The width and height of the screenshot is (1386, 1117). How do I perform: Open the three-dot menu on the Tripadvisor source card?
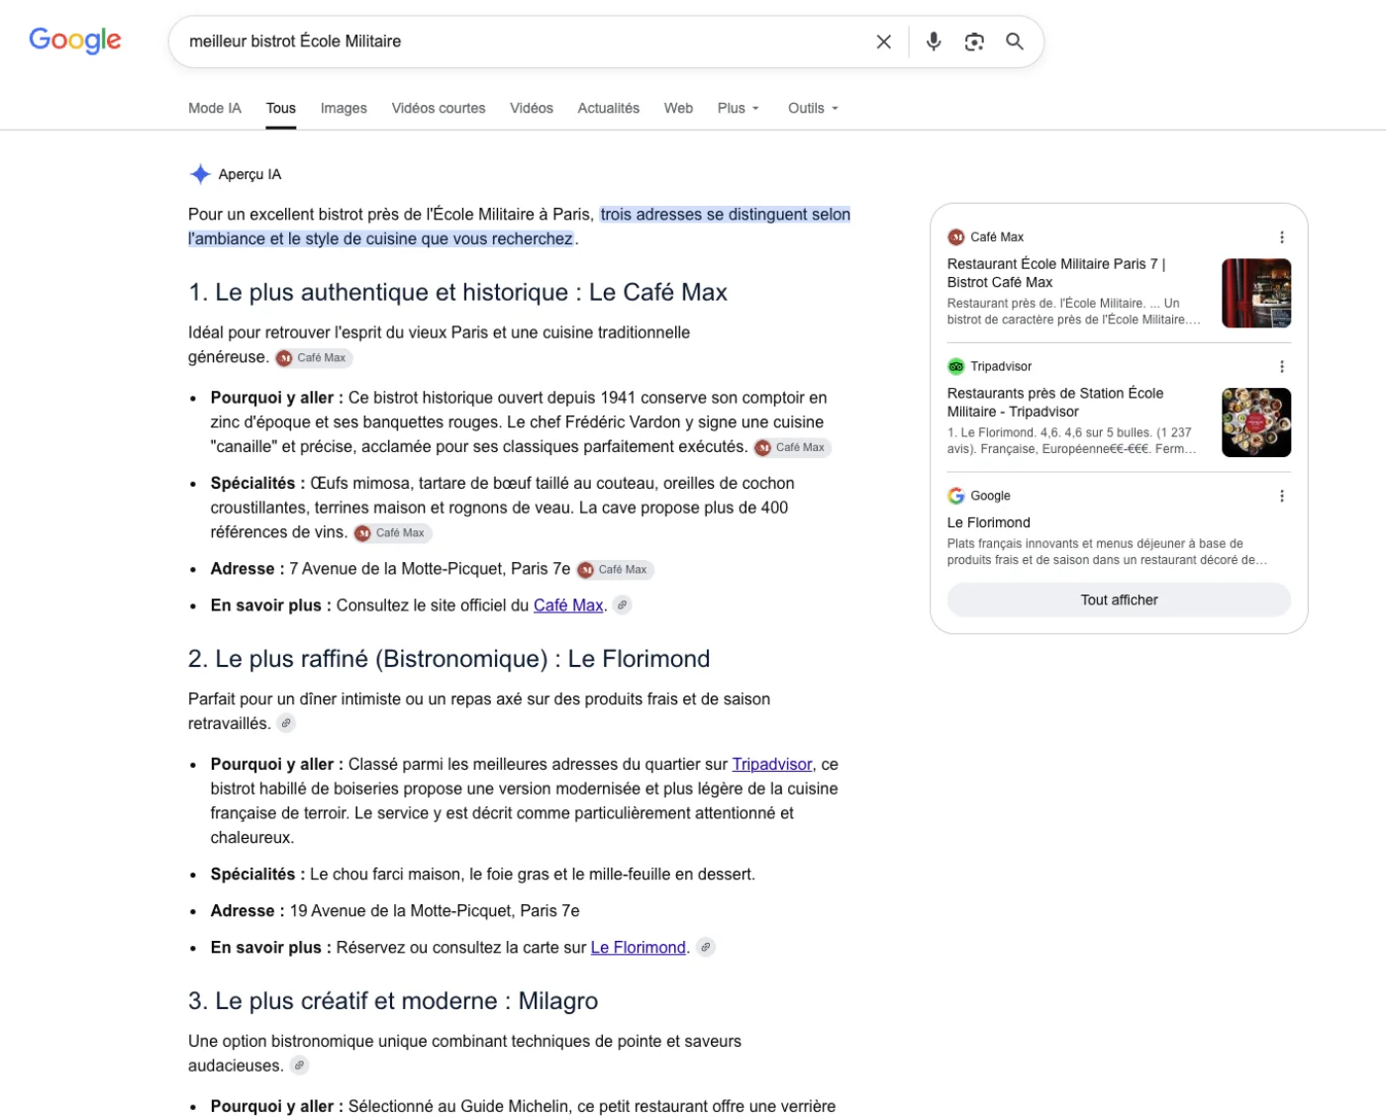coord(1282,367)
